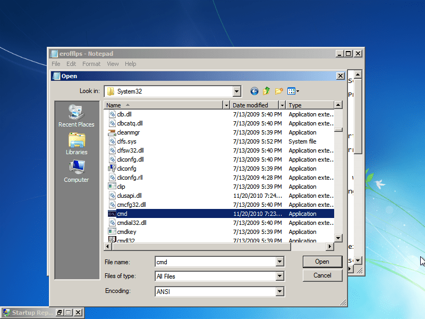425x319 pixels.
Task: Click the file list scroll-down arrow
Action: (x=338, y=238)
